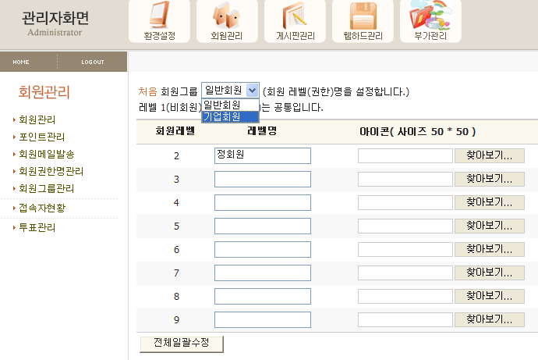Open 포인트관리 in the sidebar
The height and width of the screenshot is (360, 538).
(42, 137)
